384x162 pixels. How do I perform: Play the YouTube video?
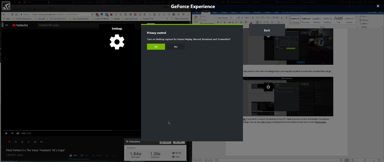pyautogui.click(x=6, y=133)
